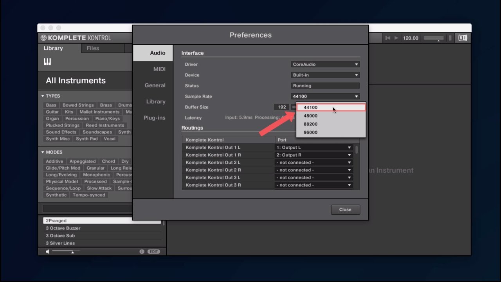The image size is (501, 282).
Task: Toggle the Brass type tag
Action: click(x=106, y=105)
